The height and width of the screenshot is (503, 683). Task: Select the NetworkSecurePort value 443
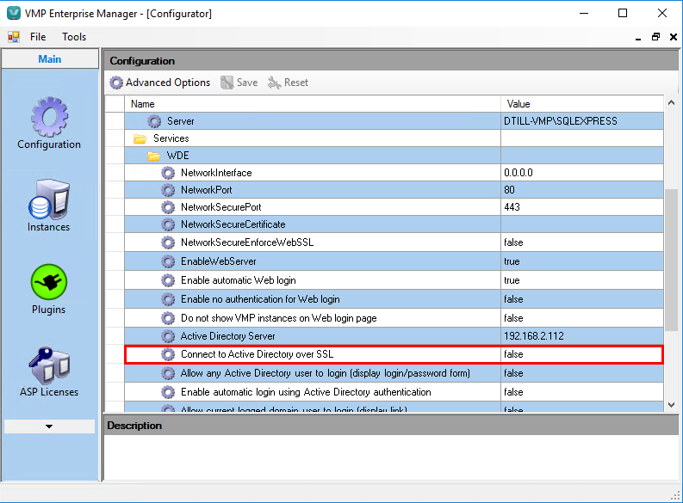click(512, 207)
